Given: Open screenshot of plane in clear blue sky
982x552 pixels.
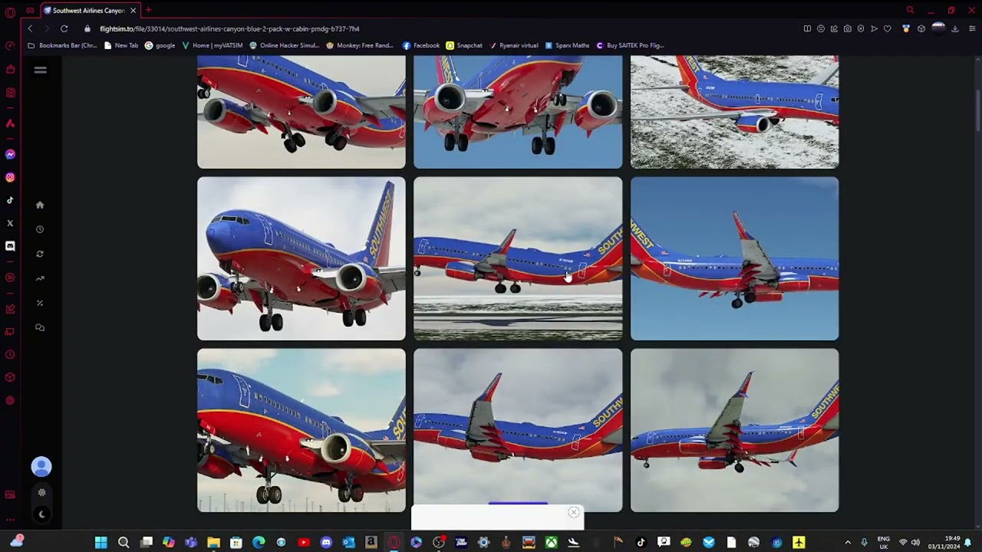Looking at the screenshot, I should pyautogui.click(x=734, y=258).
